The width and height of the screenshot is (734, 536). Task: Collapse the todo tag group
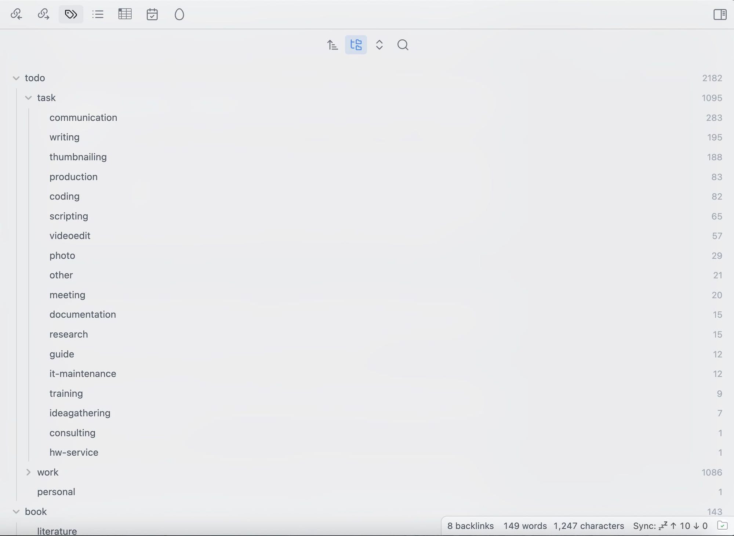point(16,78)
